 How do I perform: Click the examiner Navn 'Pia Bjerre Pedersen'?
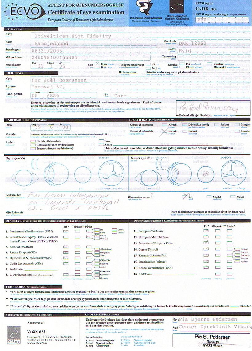pos(208,319)
